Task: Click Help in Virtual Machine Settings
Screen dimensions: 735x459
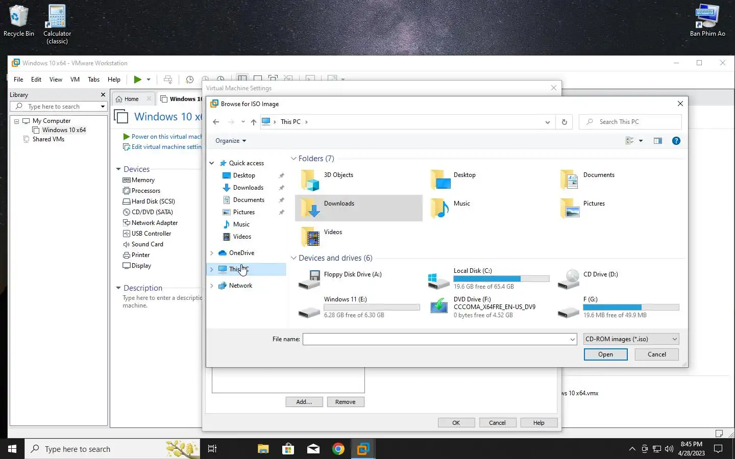Action: 539,423
